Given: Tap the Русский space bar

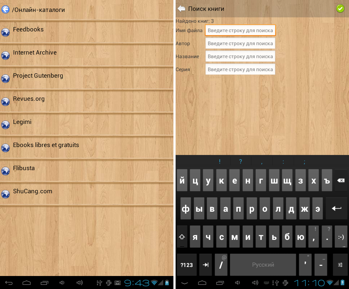Looking at the screenshot, I should click(x=263, y=265).
